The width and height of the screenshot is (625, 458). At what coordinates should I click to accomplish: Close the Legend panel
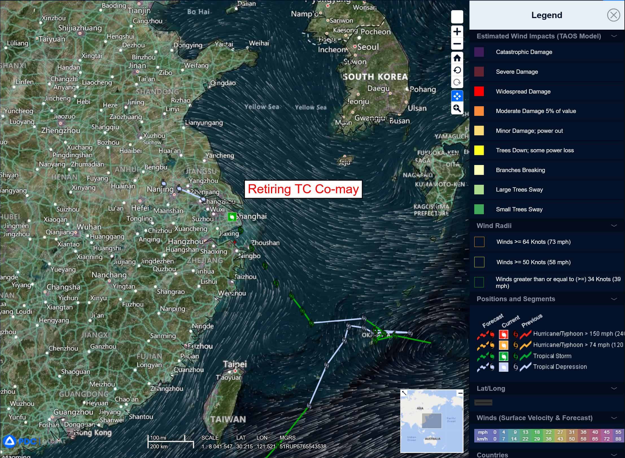pos(613,15)
